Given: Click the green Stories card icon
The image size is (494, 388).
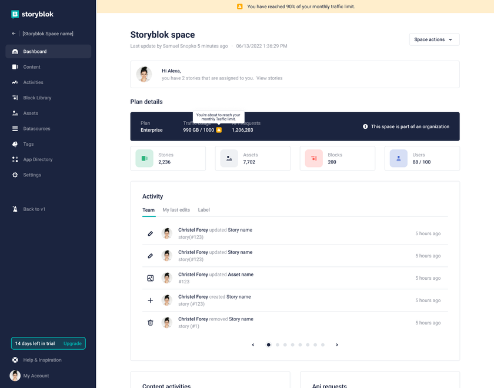Looking at the screenshot, I should coord(144,158).
